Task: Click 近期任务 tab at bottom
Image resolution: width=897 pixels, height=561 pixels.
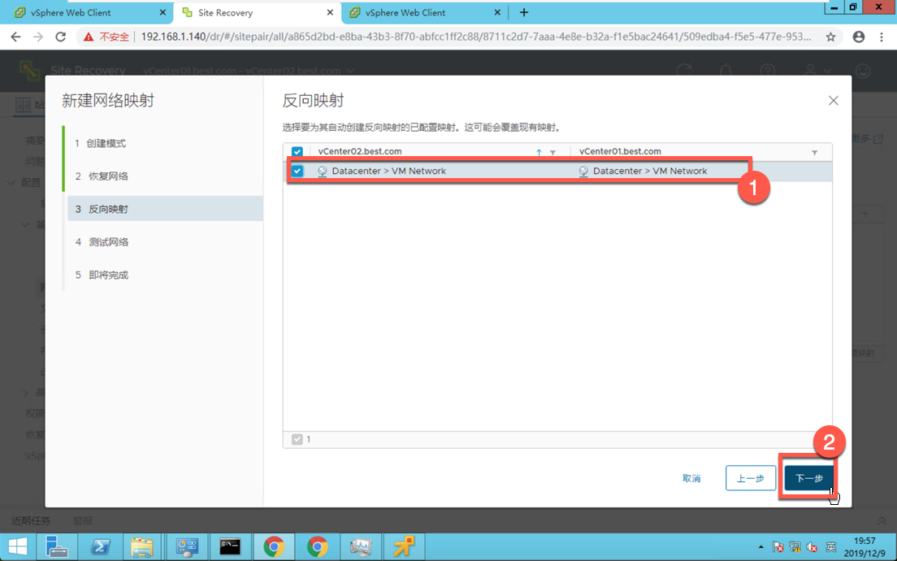Action: 31,520
